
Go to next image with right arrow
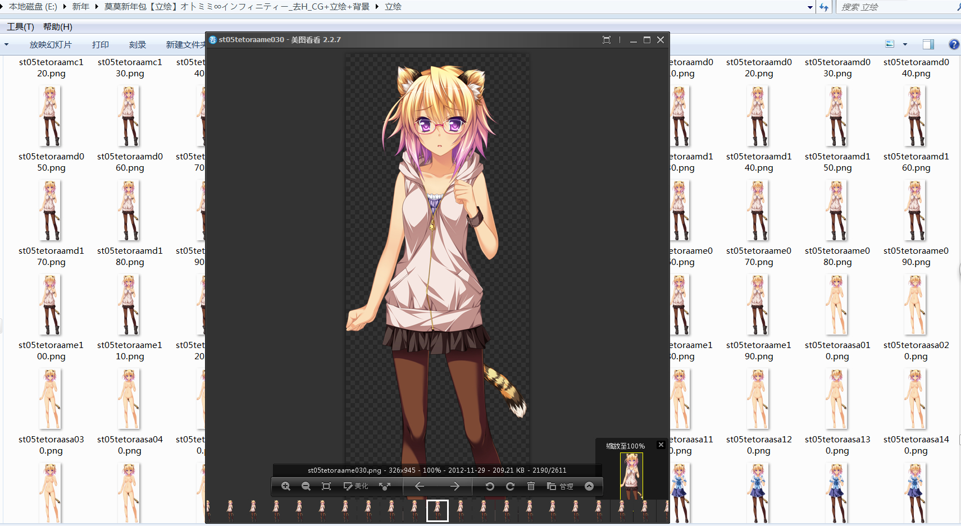point(455,486)
